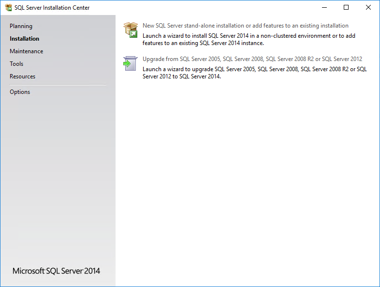Viewport: 380px width, 287px height.
Task: Launch New SQL Server stand-alone installation link
Action: point(246,26)
